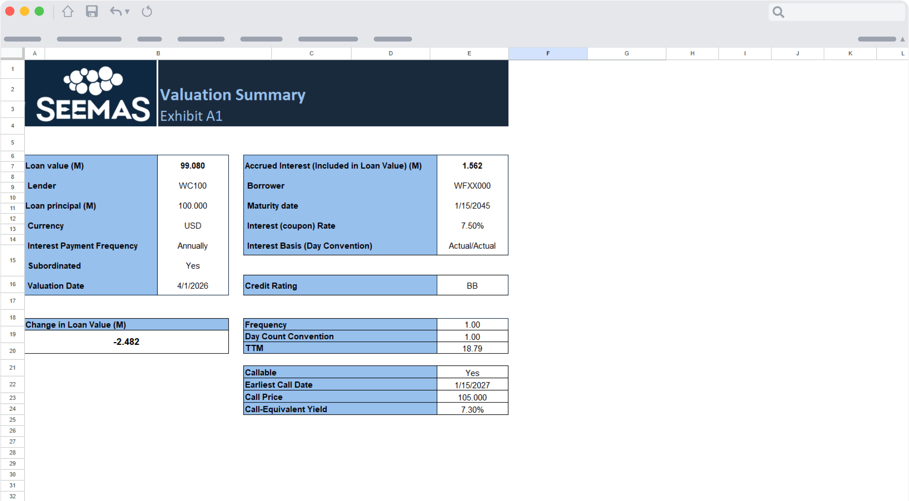Viewport: 909px width, 501px height.
Task: Select the Day Count Convention 1.00 value
Action: click(472, 337)
